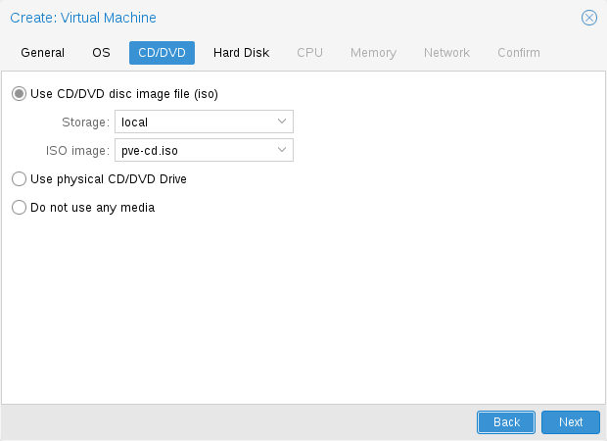Screen dimensions: 607x441
Task: Go to the Hard Disk tab
Action: click(x=241, y=53)
